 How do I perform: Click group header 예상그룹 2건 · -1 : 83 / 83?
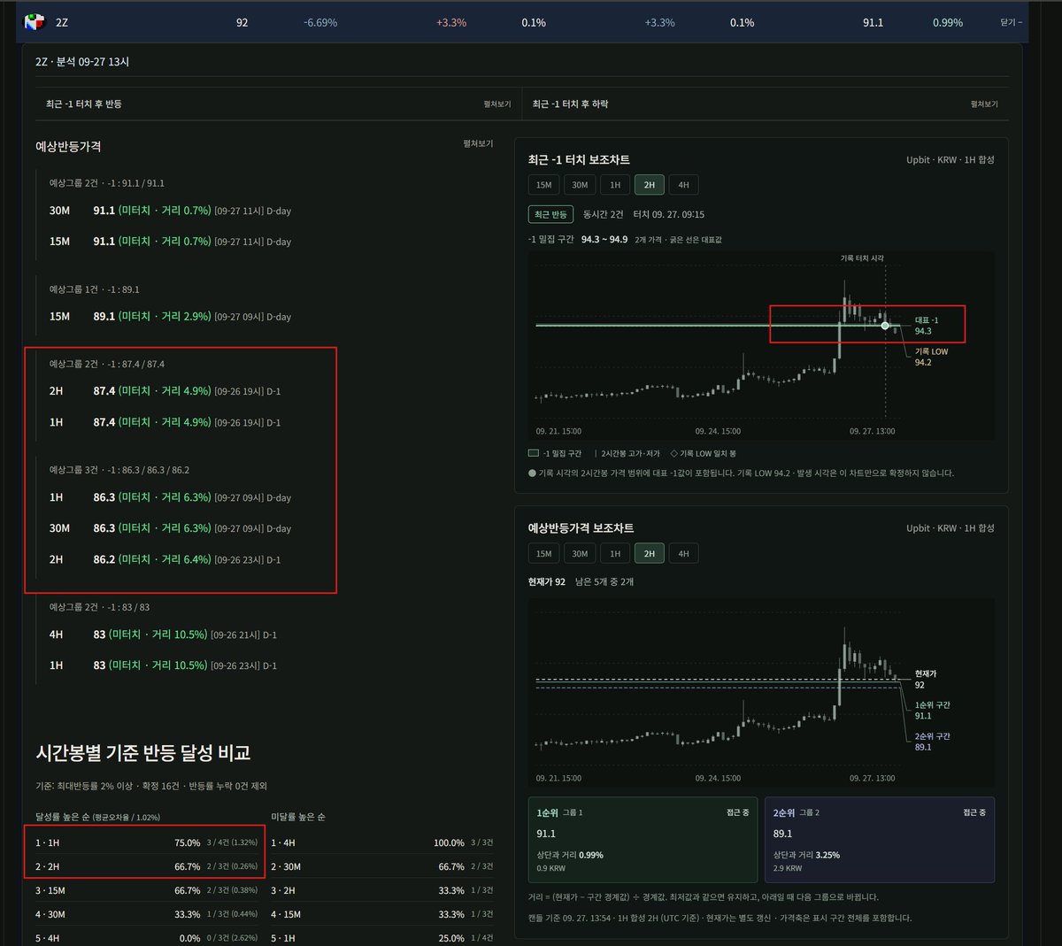pos(99,607)
